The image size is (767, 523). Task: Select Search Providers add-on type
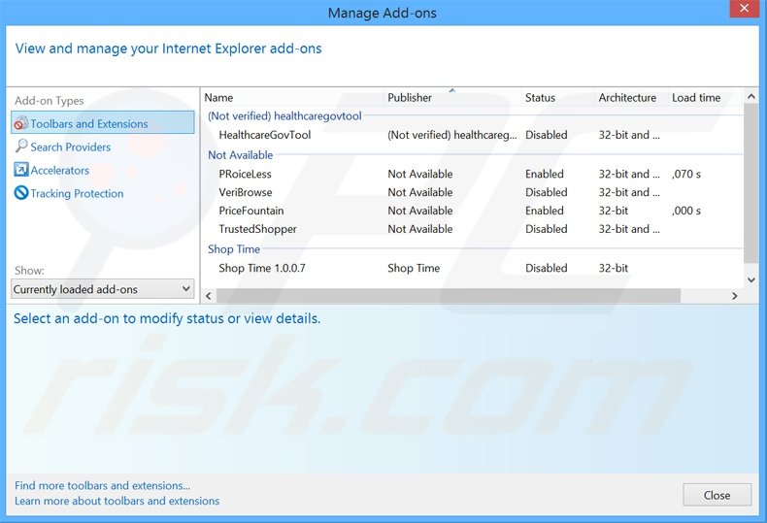71,147
